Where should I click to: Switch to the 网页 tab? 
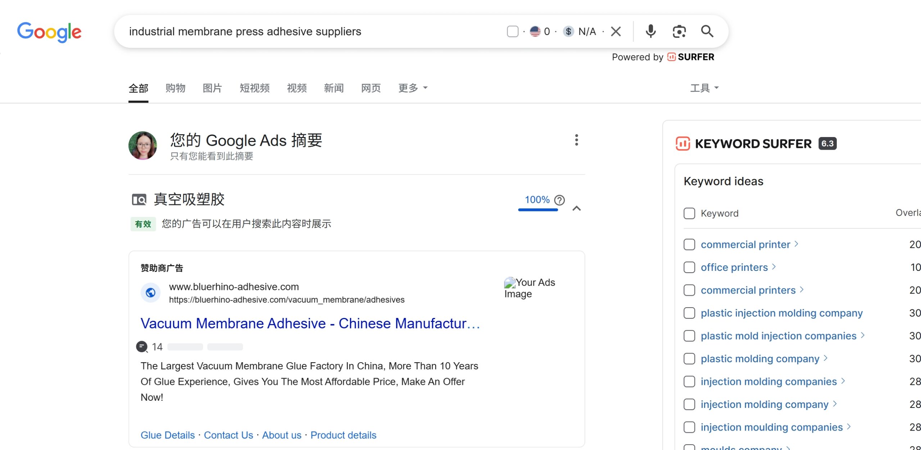point(371,88)
